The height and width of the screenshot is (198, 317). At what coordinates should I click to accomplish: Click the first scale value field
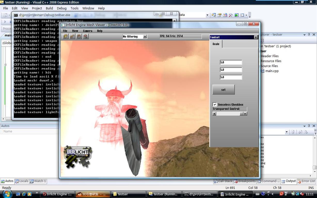tap(231, 62)
